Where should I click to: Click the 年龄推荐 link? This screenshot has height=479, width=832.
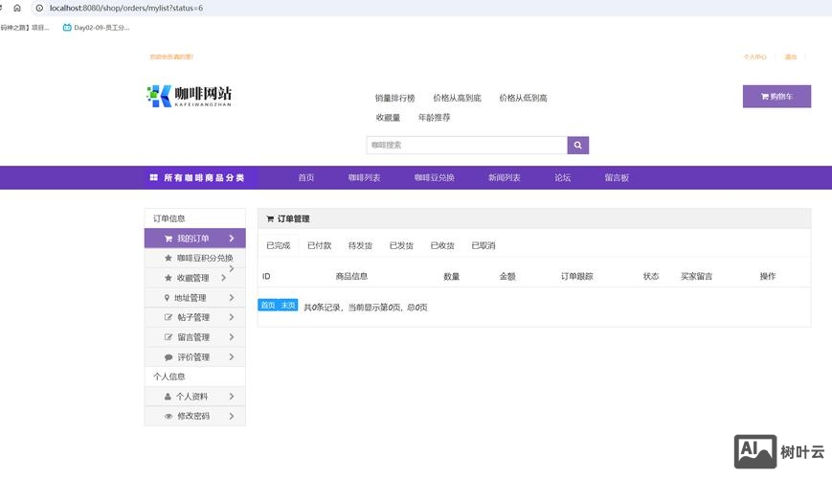[x=434, y=118]
